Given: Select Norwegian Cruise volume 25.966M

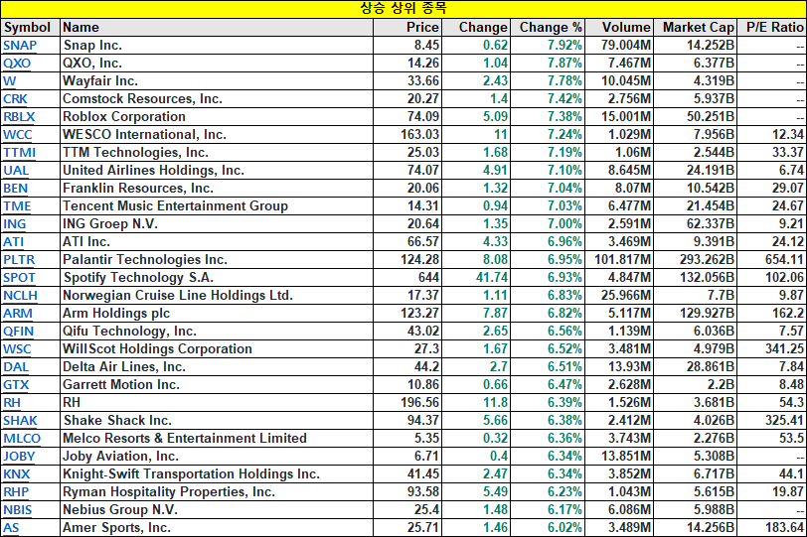Looking at the screenshot, I should point(619,296).
